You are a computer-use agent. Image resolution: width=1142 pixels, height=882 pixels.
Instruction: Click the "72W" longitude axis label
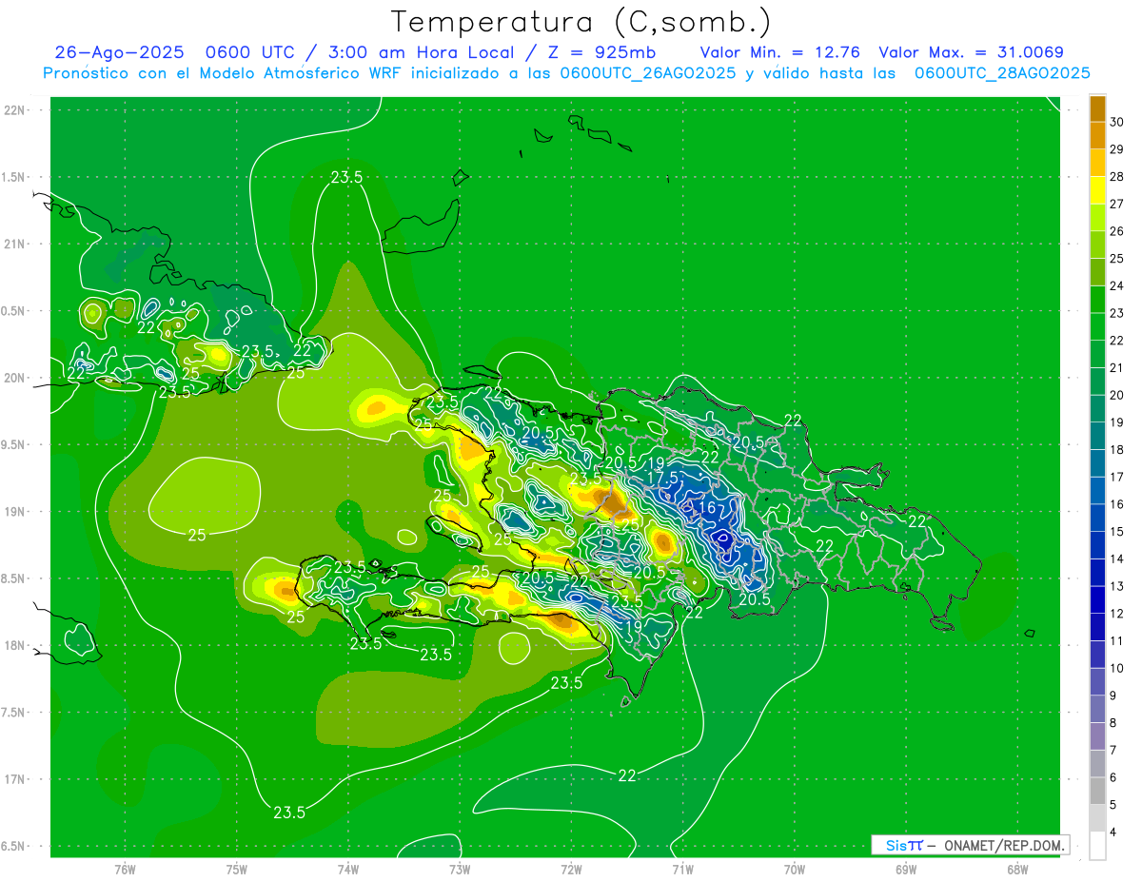[571, 870]
